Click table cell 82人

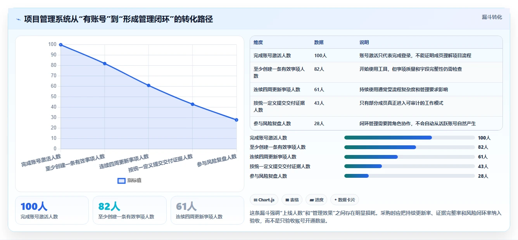click(x=319, y=69)
